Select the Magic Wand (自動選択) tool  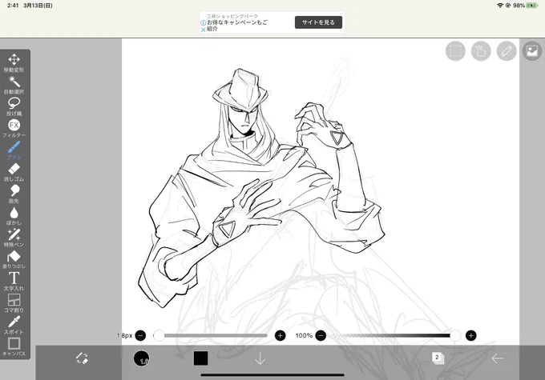click(x=14, y=85)
